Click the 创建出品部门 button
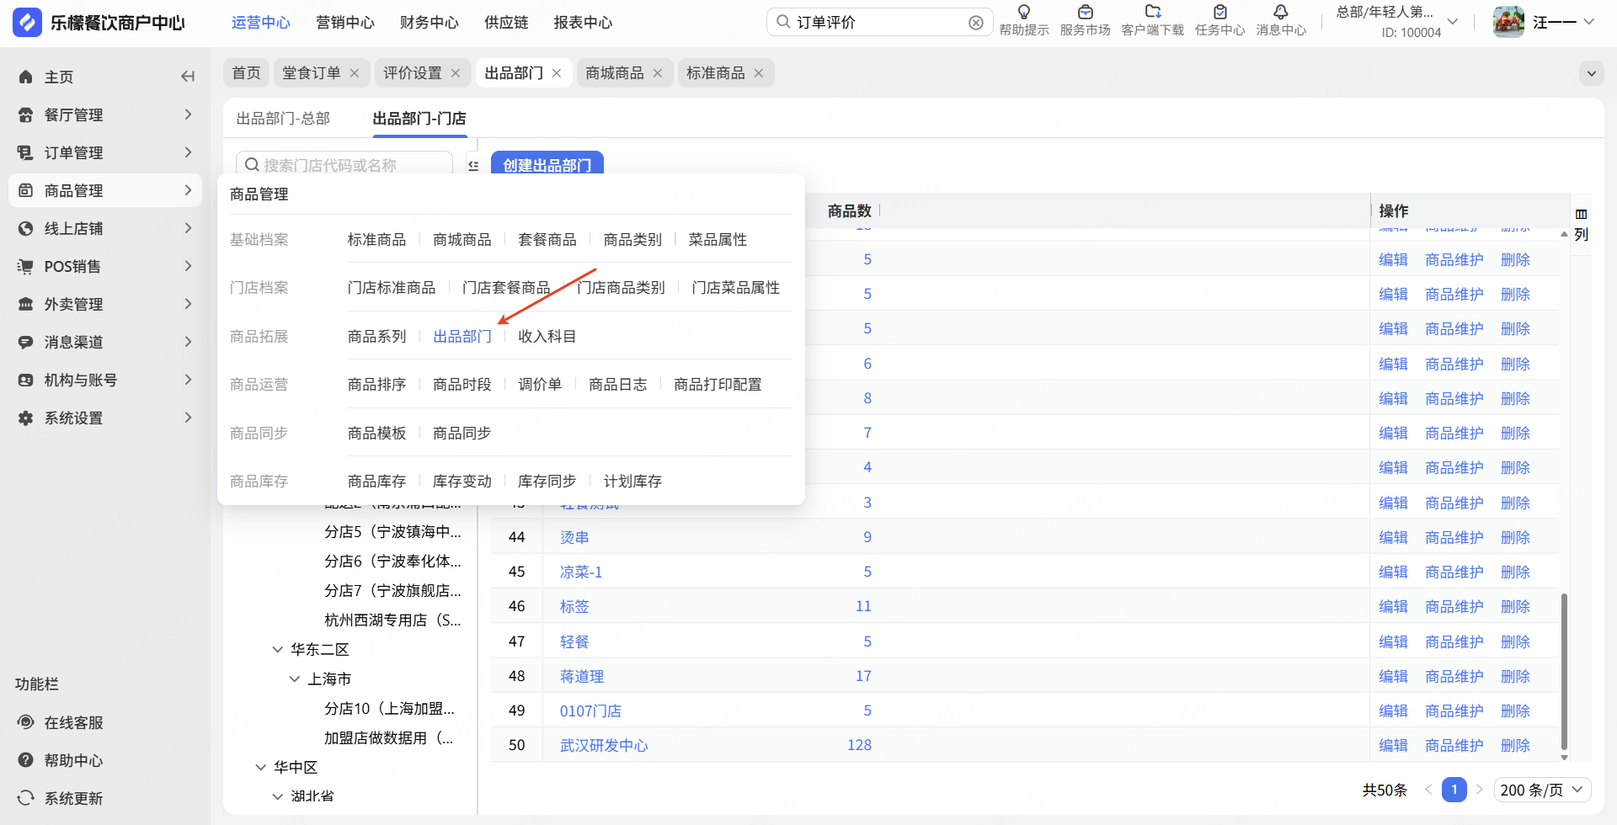Image resolution: width=1617 pixels, height=825 pixels. tap(547, 163)
